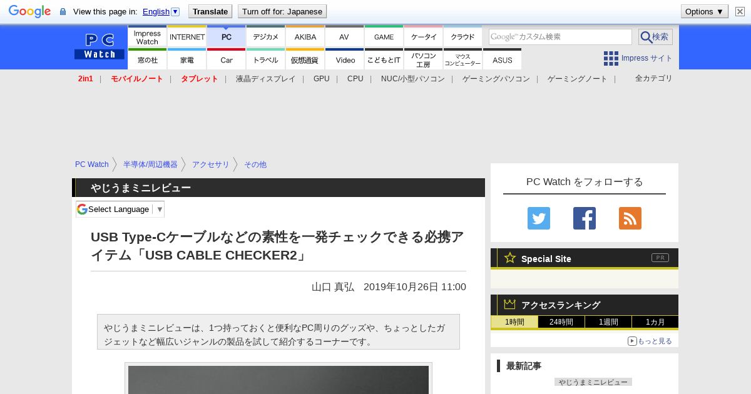Screen dimensions: 751x394
Task: Click the article photo thumbnail
Action: 278,380
